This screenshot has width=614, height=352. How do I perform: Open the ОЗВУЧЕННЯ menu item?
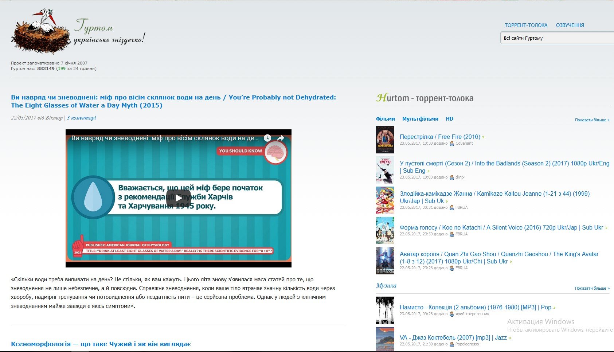pyautogui.click(x=570, y=25)
